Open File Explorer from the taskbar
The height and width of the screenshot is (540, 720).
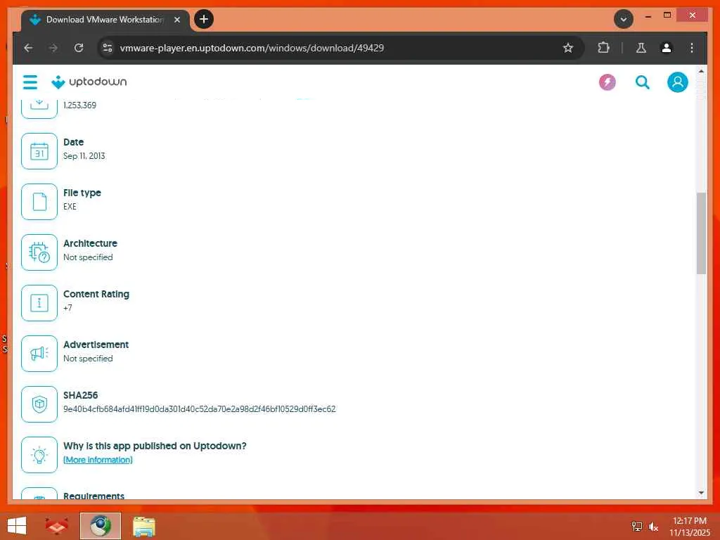tap(143, 526)
